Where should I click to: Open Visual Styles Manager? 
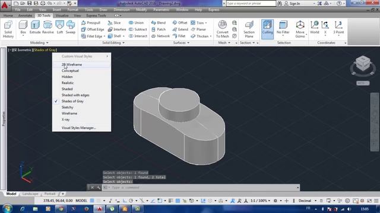[x=82, y=128]
